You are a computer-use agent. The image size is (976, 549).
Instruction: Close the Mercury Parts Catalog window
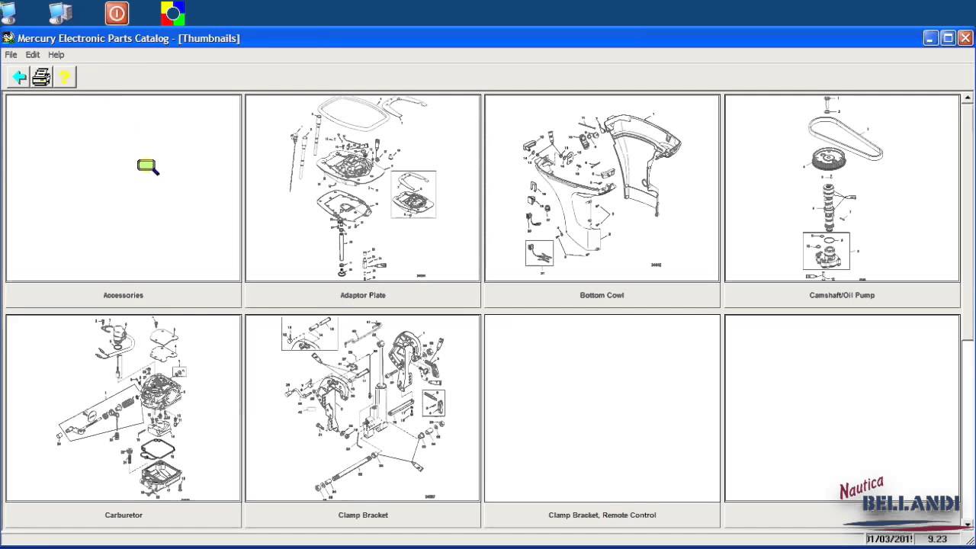coord(965,38)
